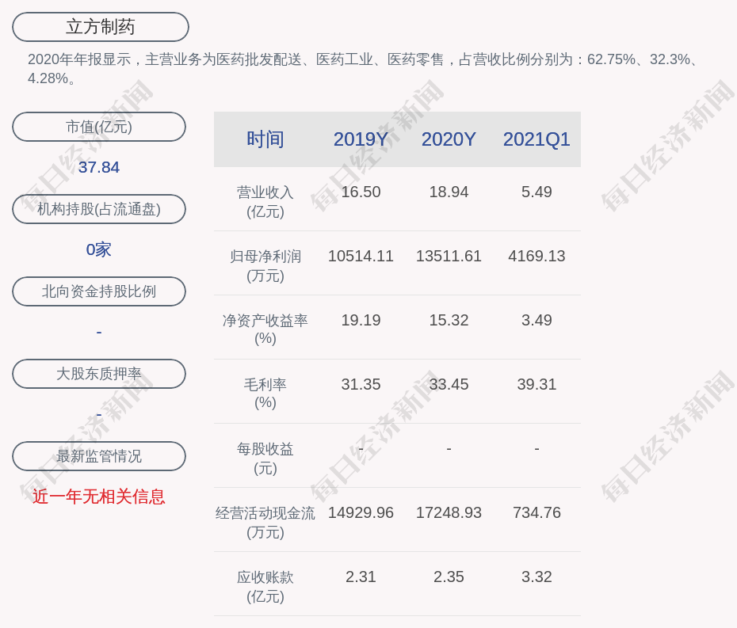Select the 北向资金持股比例 pill
Viewport: 737px width, 628px height.
(99, 291)
